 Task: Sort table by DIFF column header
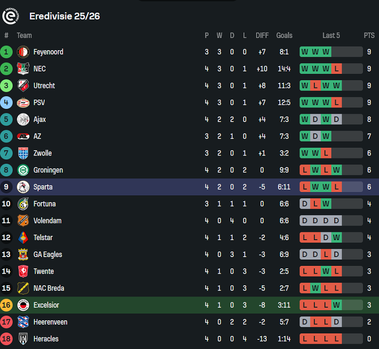(262, 35)
